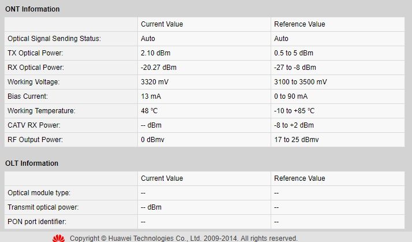
Task: Click the RX reference range -27 to -8 dBm
Action: pyautogui.click(x=295, y=68)
